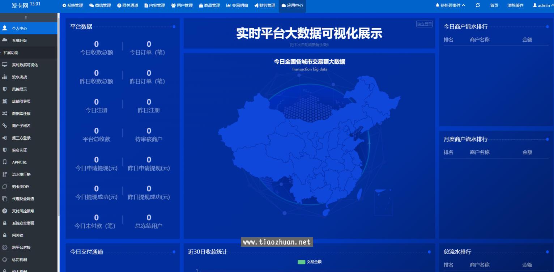This screenshot has height=272, width=554.
Task: Open 实时数据可视化 monitor icon item
Action: coord(29,65)
